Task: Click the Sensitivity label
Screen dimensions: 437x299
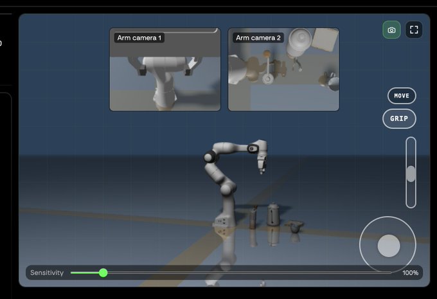Action: tap(47, 273)
